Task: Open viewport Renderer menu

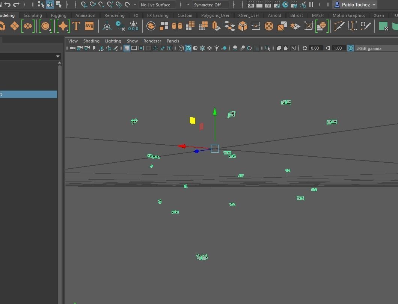Action: (x=152, y=41)
